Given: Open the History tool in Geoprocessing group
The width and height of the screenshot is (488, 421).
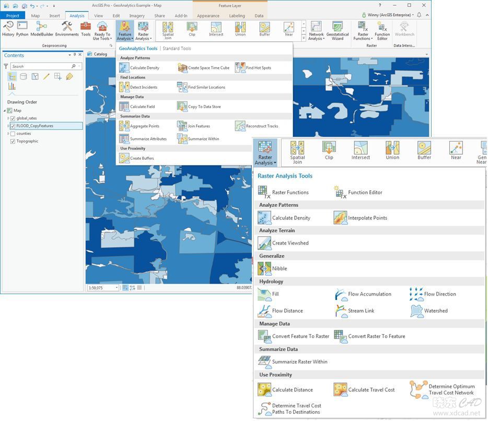Looking at the screenshot, I should coord(8,29).
